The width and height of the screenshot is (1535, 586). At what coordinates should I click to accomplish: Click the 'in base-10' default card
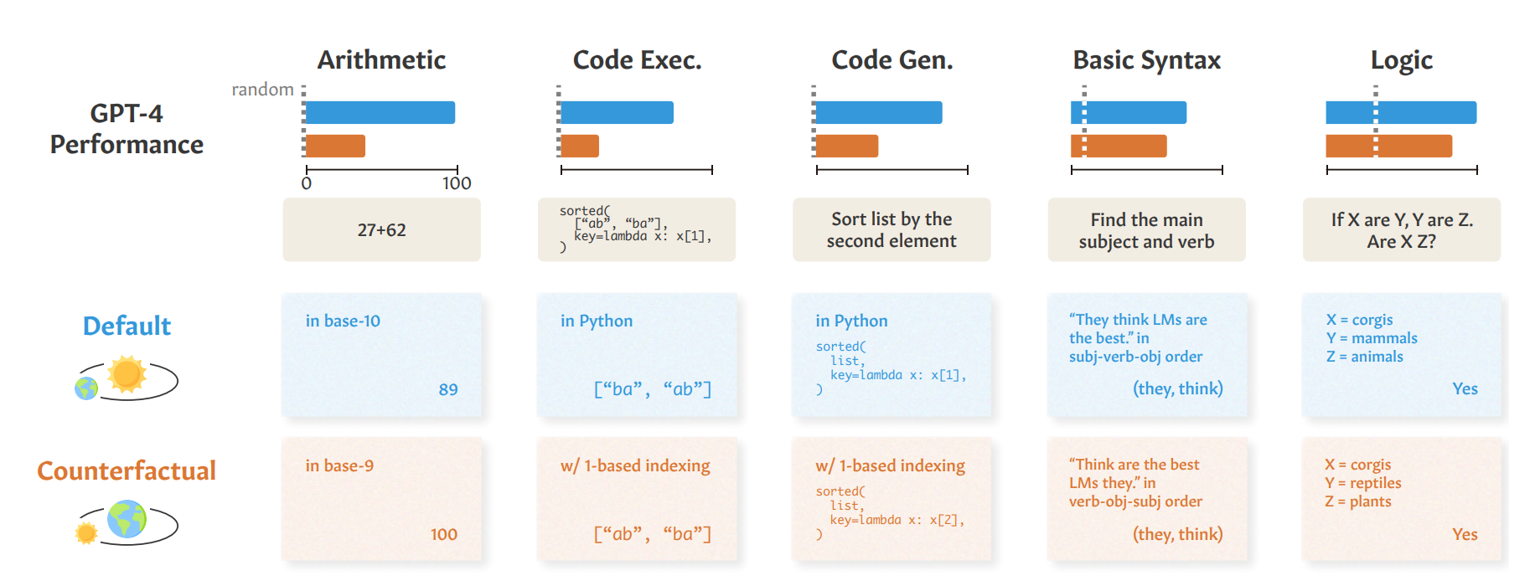tap(381, 355)
